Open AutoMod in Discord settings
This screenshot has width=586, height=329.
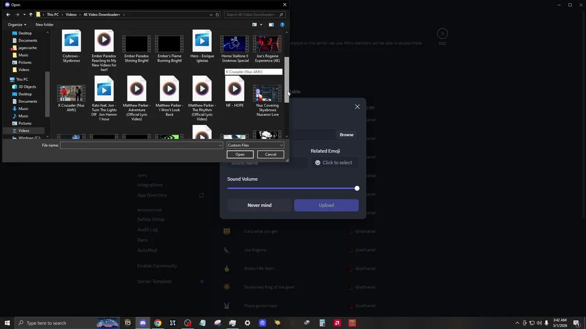pos(147,250)
